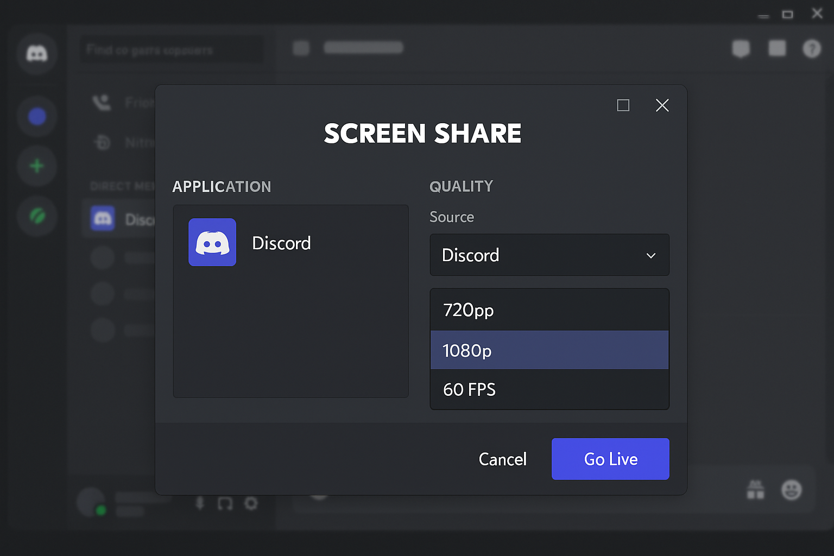The height and width of the screenshot is (556, 834).
Task: Click the deafen headphones icon
Action: pyautogui.click(x=225, y=503)
